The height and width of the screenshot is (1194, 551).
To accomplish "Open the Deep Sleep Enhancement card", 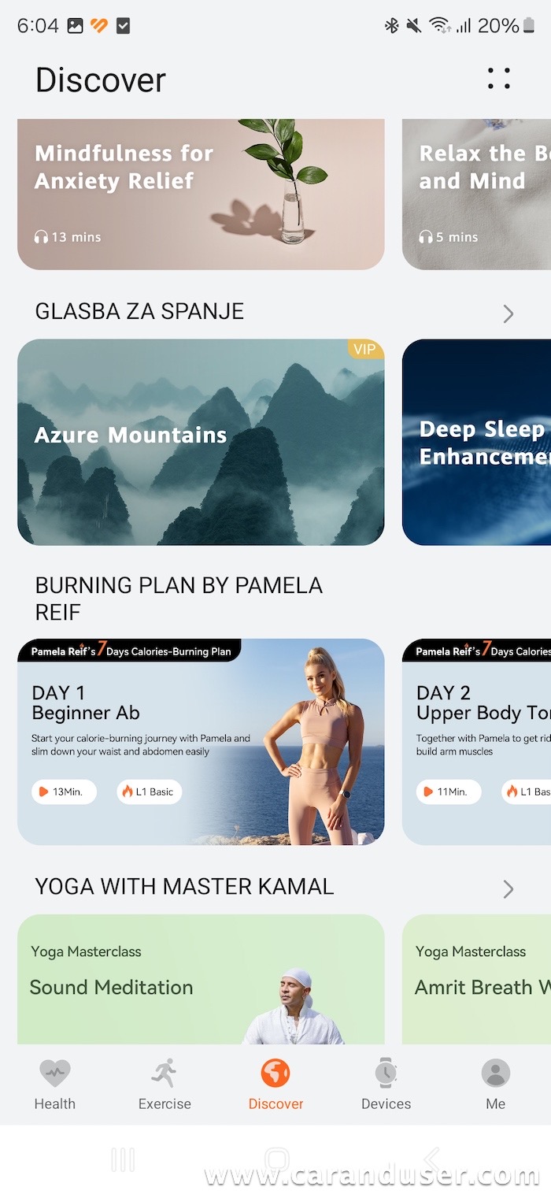I will pyautogui.click(x=476, y=442).
